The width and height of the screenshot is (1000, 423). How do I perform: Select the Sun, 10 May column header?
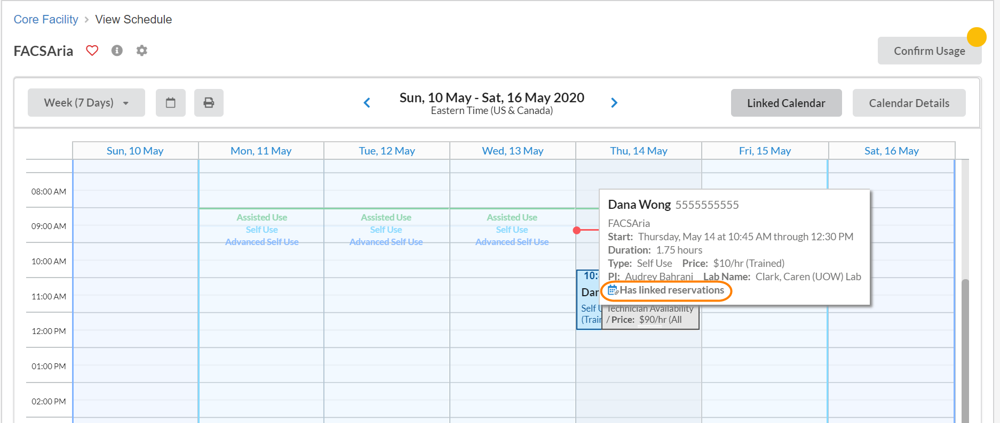135,151
